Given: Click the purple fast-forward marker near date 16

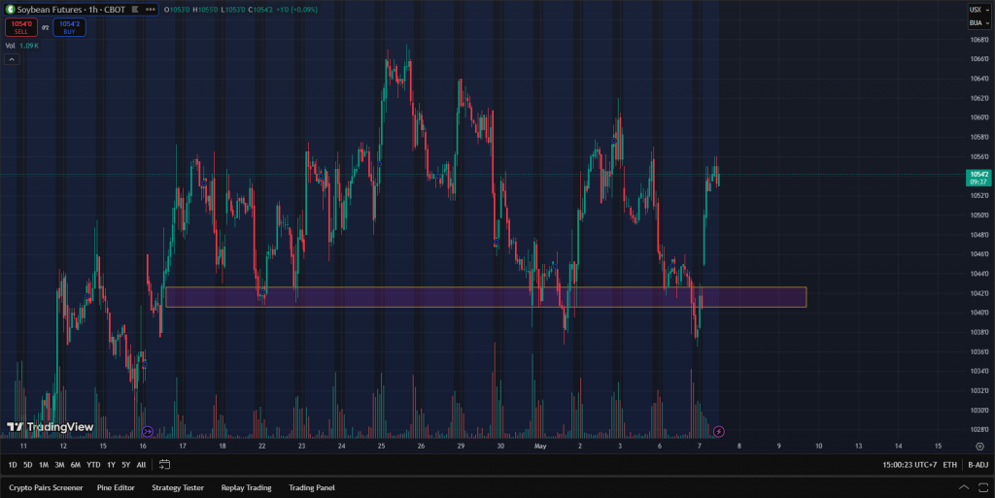Looking at the screenshot, I should [148, 431].
